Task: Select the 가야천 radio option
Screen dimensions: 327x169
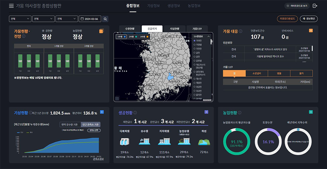Action: [x=199, y=41]
